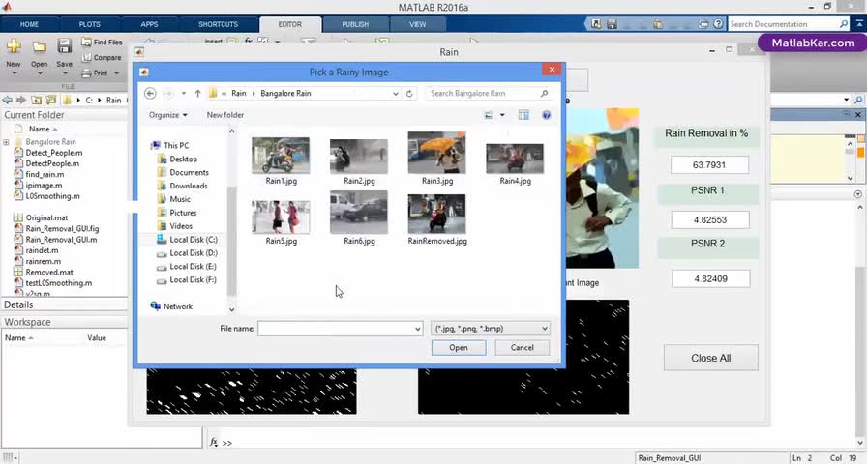Open the Print options dropdown arrow
The width and height of the screenshot is (867, 464).
(x=117, y=72)
